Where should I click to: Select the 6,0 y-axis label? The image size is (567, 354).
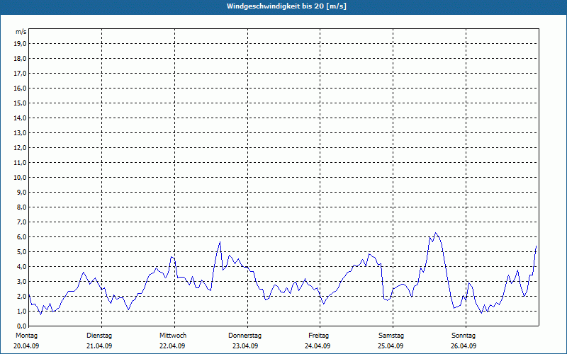21,237
